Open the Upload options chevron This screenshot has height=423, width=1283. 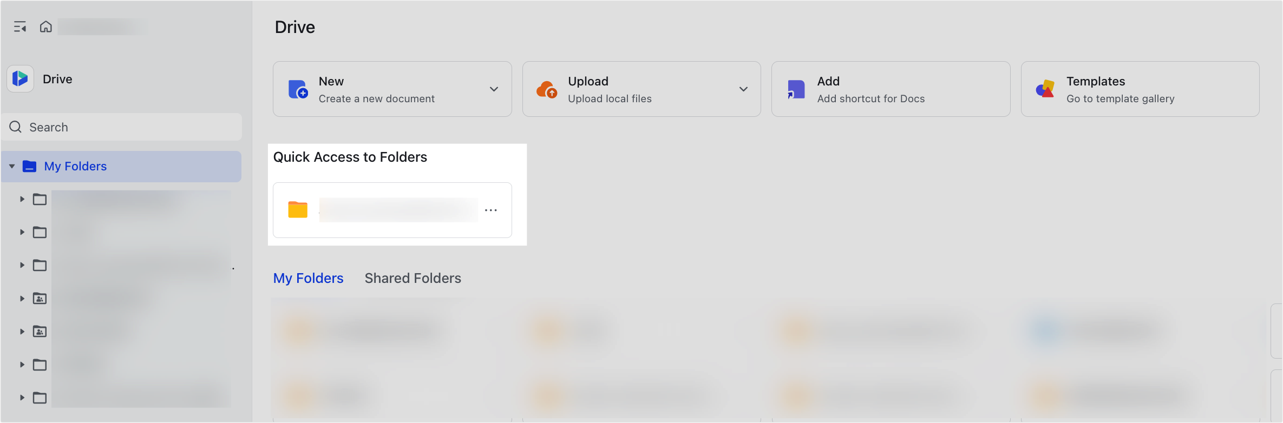pyautogui.click(x=743, y=89)
